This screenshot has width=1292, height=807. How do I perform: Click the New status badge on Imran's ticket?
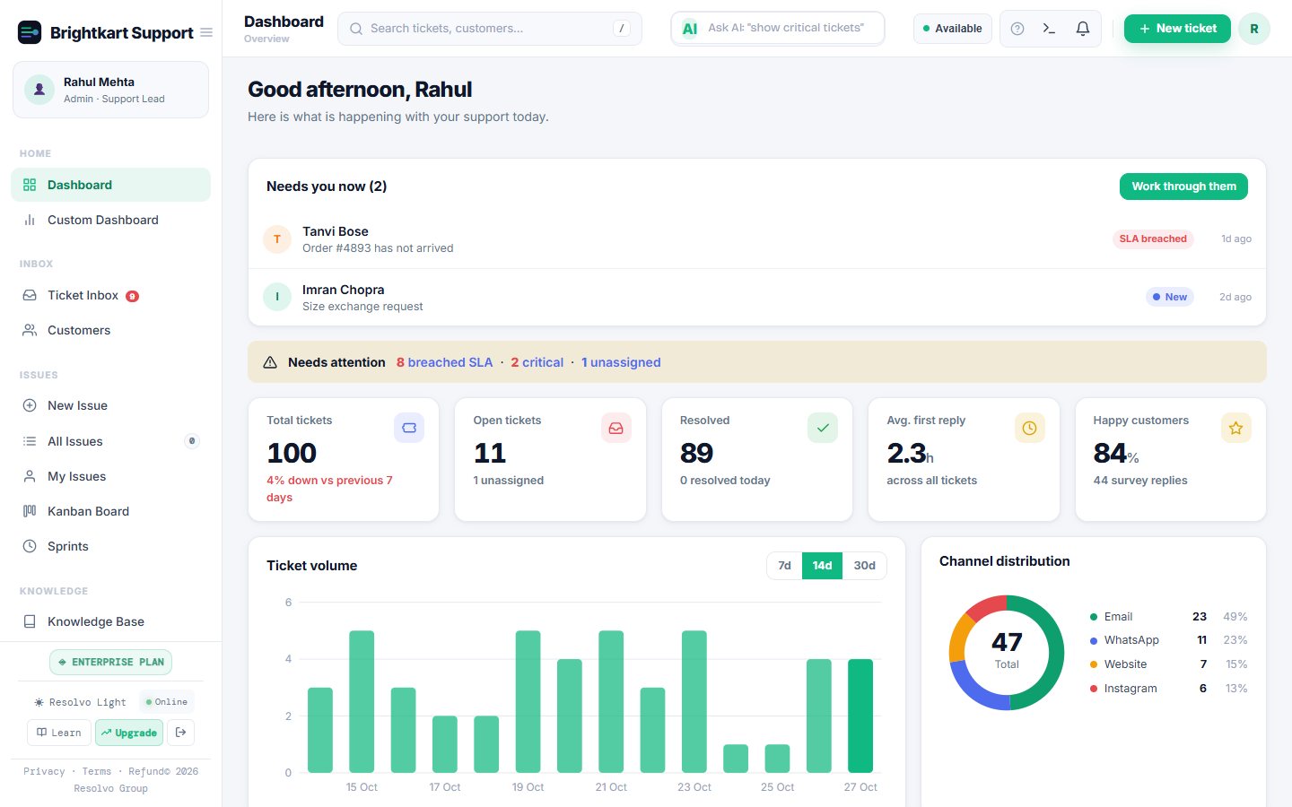1170,297
